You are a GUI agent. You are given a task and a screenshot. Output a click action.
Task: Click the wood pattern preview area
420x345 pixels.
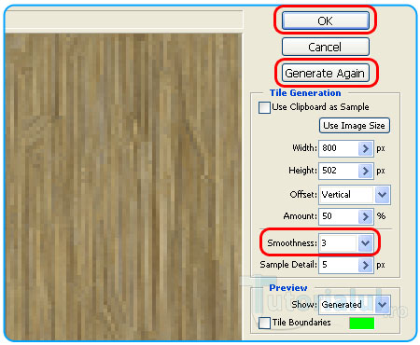pyautogui.click(x=124, y=186)
